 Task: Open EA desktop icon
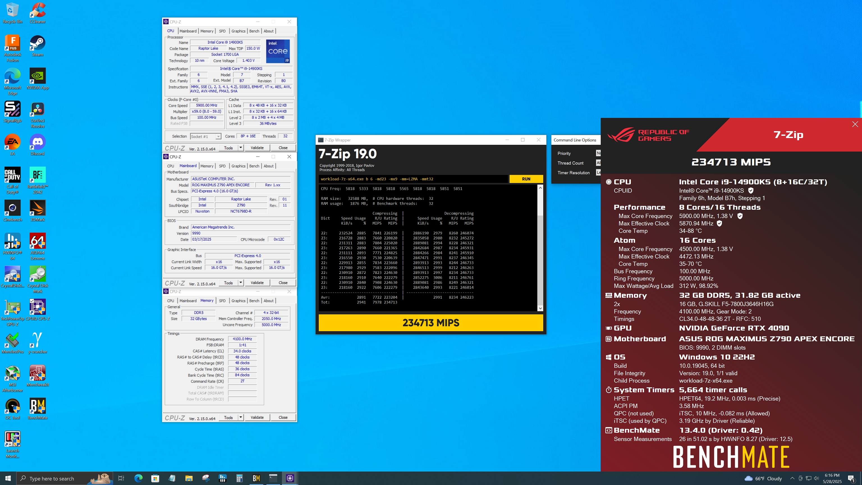pos(12,145)
